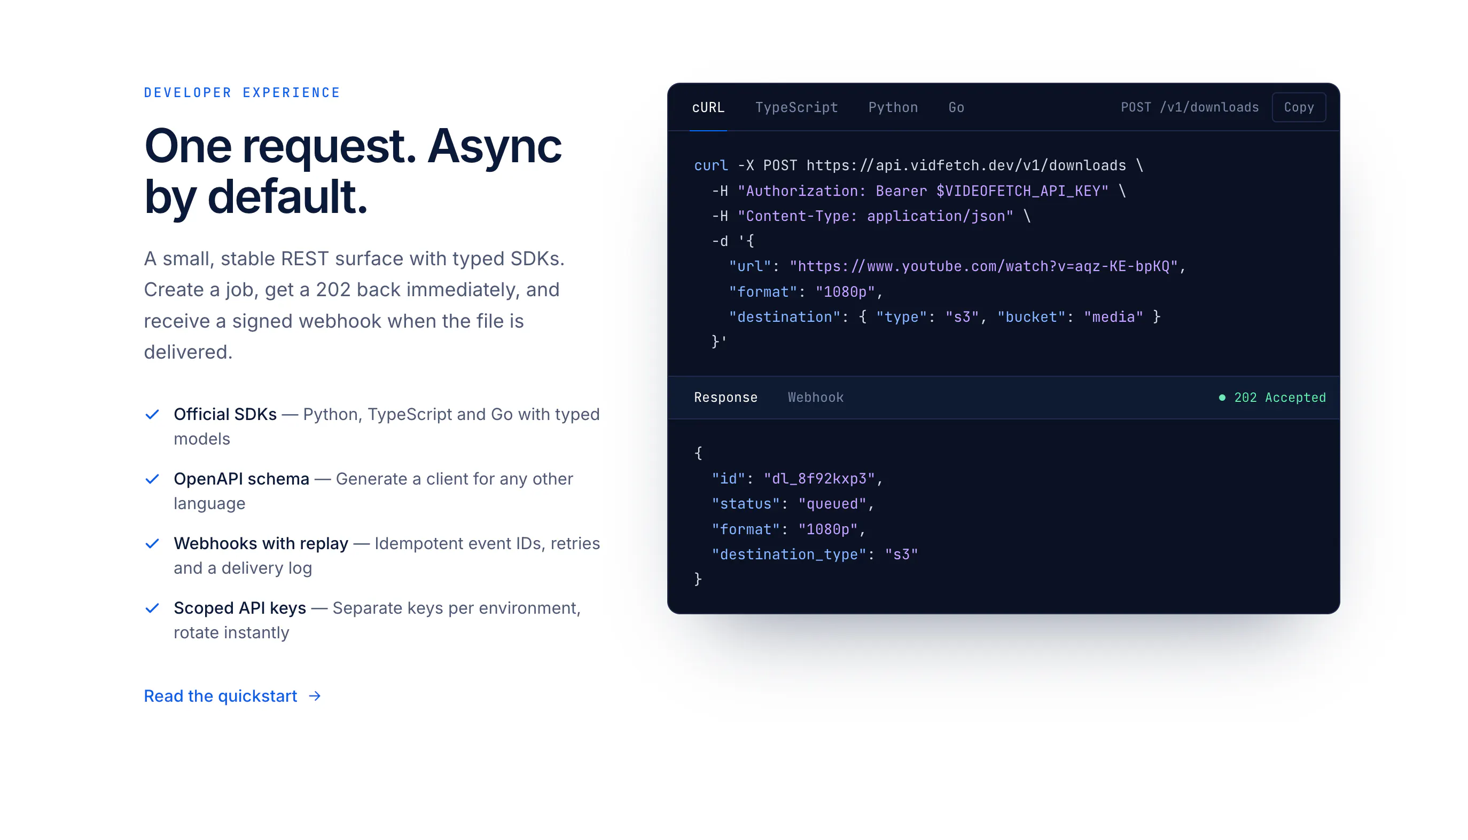Switch to the TypeScript tab
Image resolution: width=1468 pixels, height=840 pixels.
(x=797, y=107)
